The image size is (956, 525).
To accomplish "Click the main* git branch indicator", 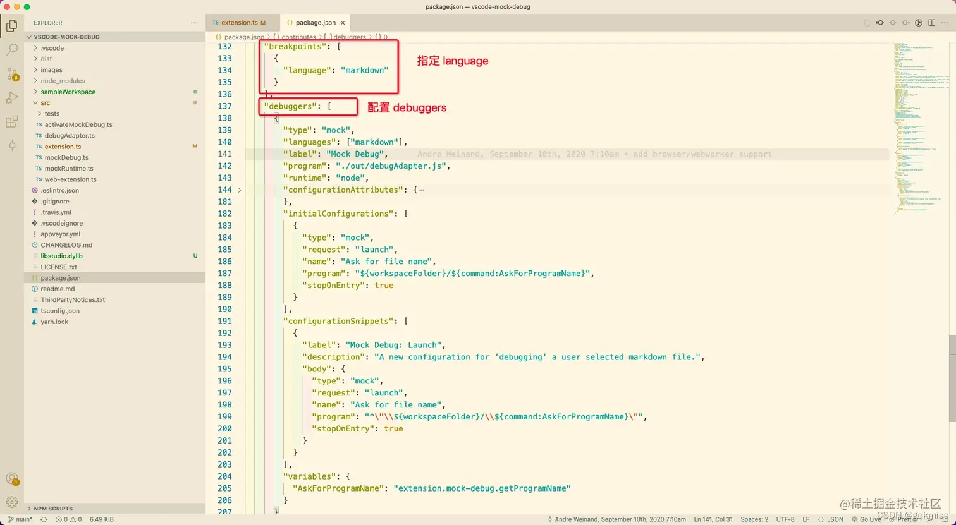I will point(20,519).
